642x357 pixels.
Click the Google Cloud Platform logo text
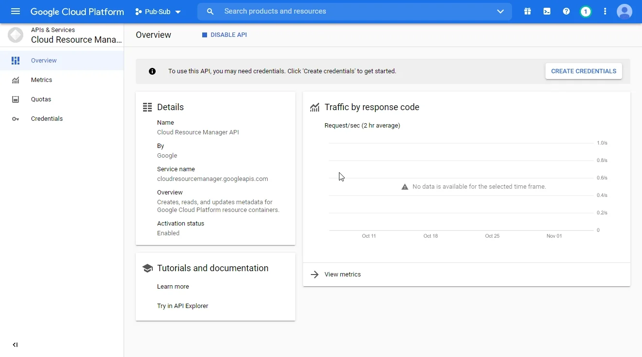[77, 11]
